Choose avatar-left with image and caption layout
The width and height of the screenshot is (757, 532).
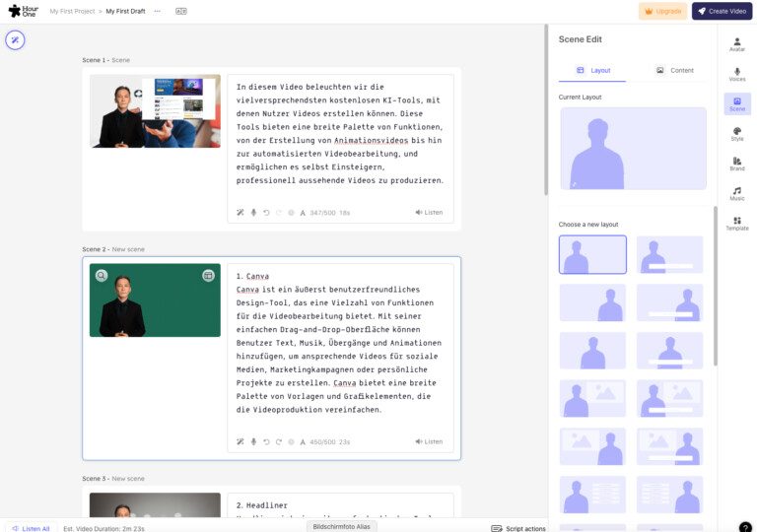click(669, 398)
